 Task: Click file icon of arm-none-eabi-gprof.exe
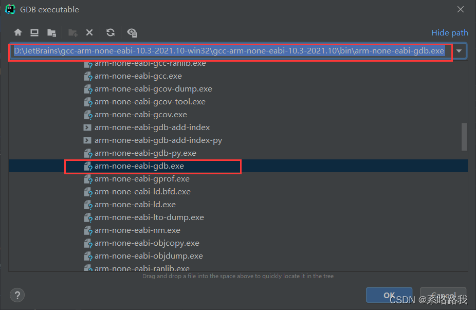coord(88,179)
